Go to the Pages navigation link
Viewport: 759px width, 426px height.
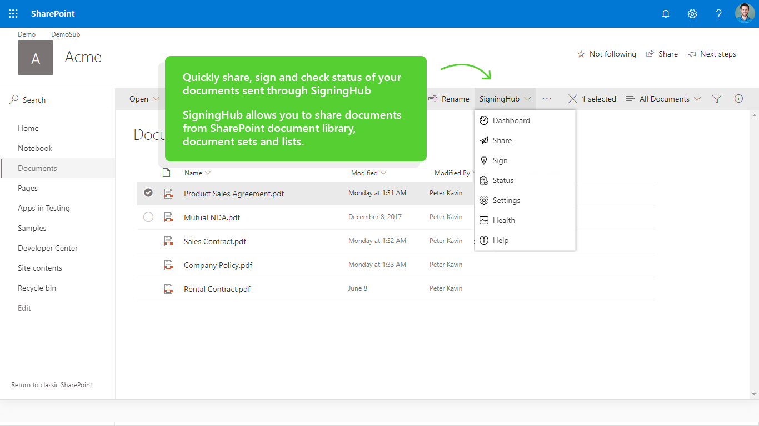28,188
